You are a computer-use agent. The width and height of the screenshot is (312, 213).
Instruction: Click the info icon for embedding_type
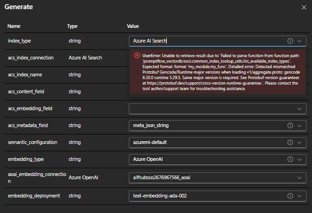290,160
